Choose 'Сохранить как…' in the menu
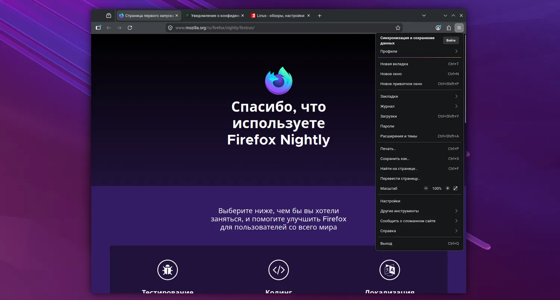560x300 pixels. coord(420,159)
